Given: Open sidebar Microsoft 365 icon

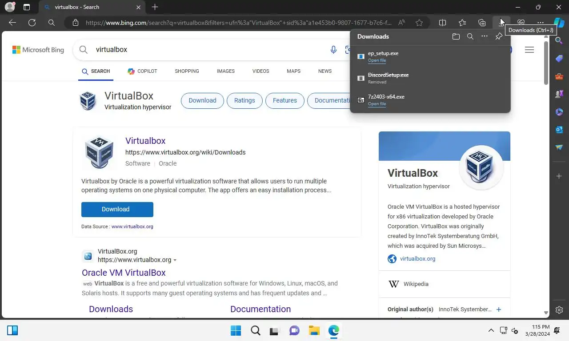Looking at the screenshot, I should coord(559,112).
